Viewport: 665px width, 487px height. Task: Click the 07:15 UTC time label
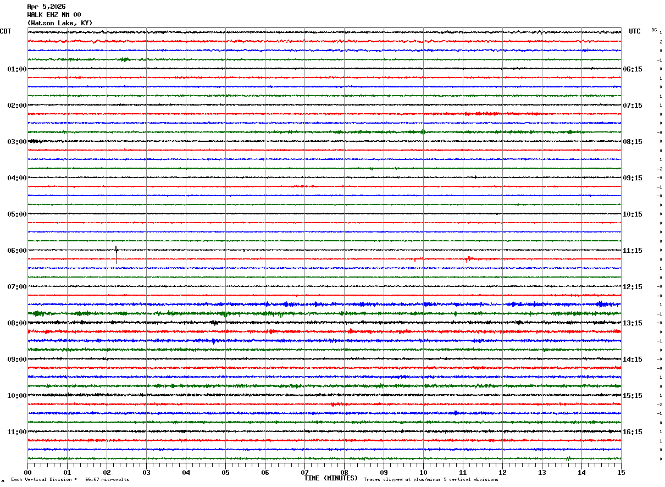pyautogui.click(x=633, y=106)
